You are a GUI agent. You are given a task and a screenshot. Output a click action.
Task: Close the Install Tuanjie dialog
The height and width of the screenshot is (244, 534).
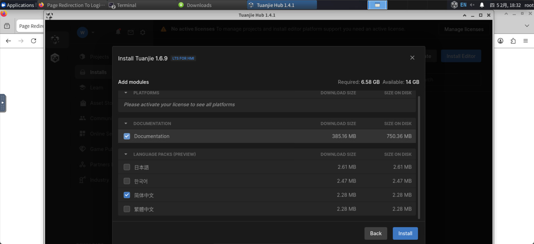click(412, 58)
